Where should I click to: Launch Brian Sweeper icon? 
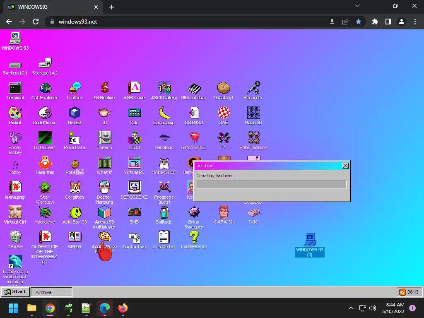point(194,217)
